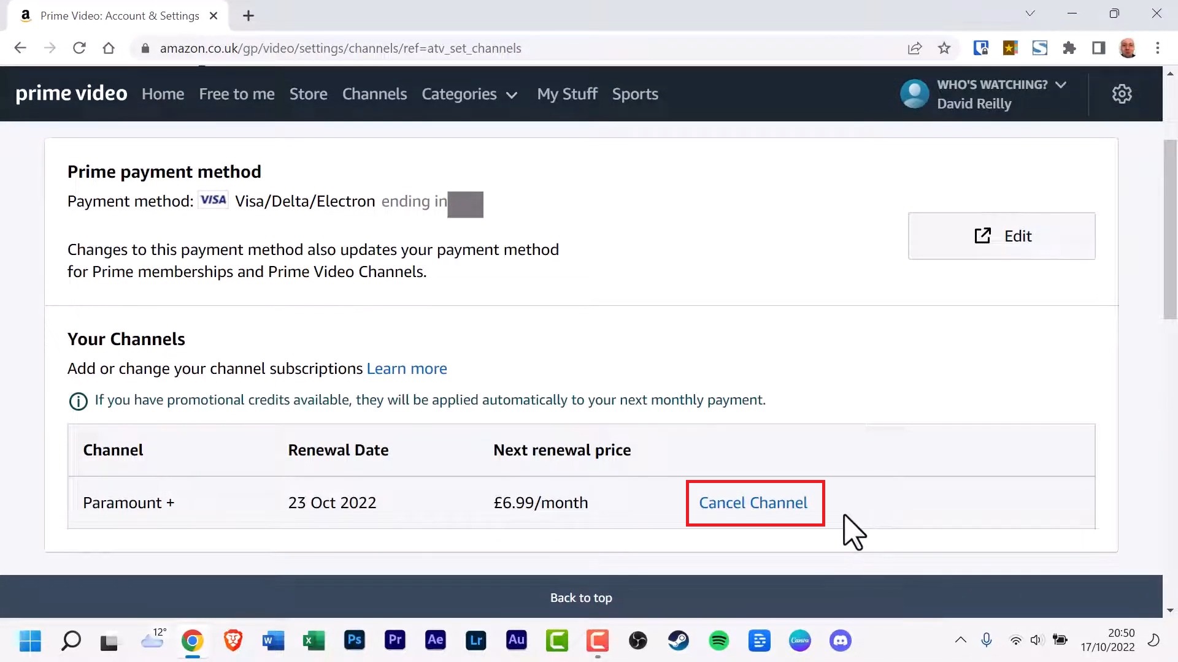Viewport: 1178px width, 662px height.
Task: Open the Chrome three-dot menu
Action: click(1158, 48)
